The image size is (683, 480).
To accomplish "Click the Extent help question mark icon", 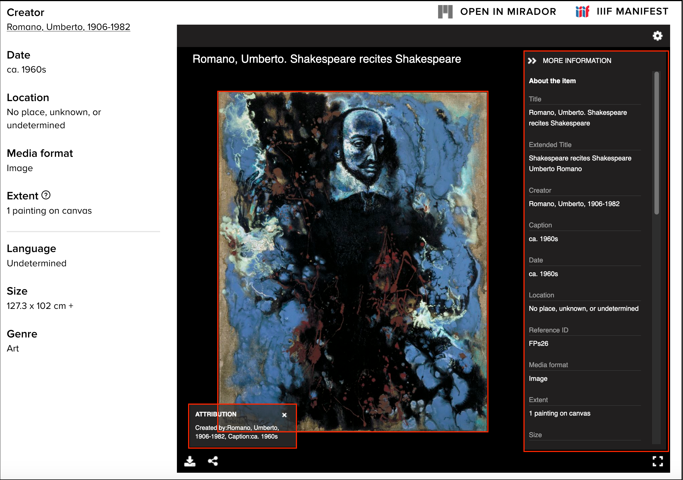I will point(46,195).
